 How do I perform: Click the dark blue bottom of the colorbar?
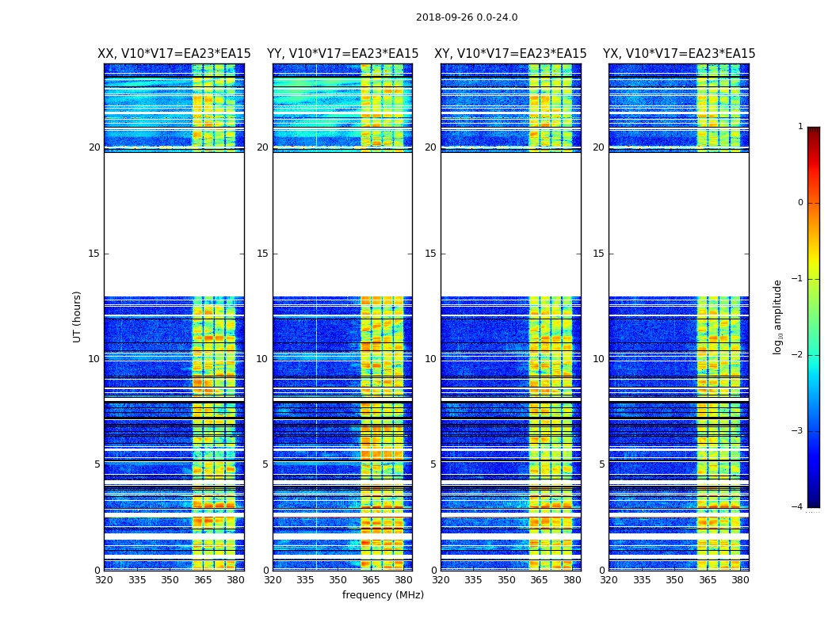(x=814, y=504)
